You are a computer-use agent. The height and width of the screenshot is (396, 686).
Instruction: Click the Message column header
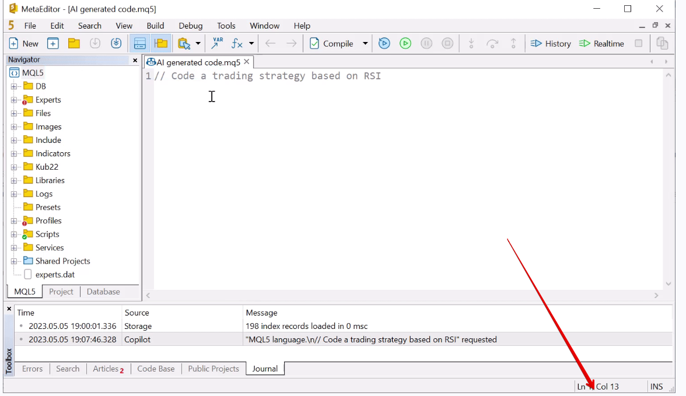261,313
